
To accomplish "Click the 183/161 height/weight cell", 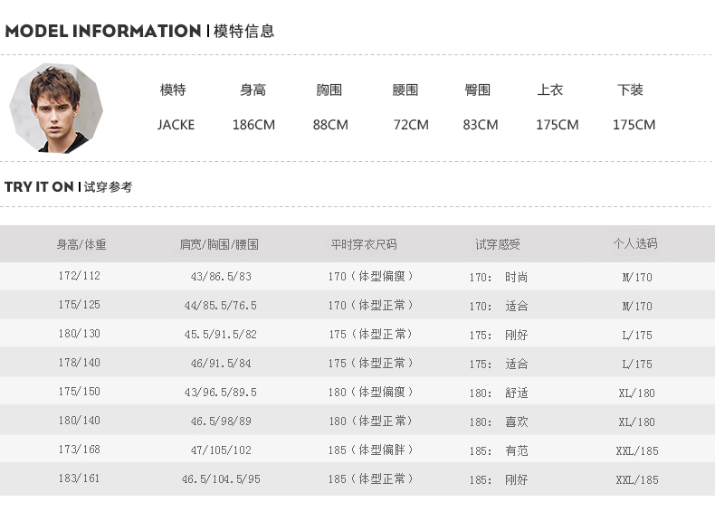I will [80, 478].
